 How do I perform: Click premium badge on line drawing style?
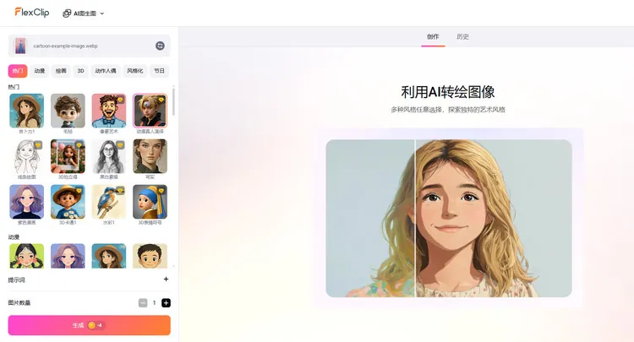(x=38, y=145)
